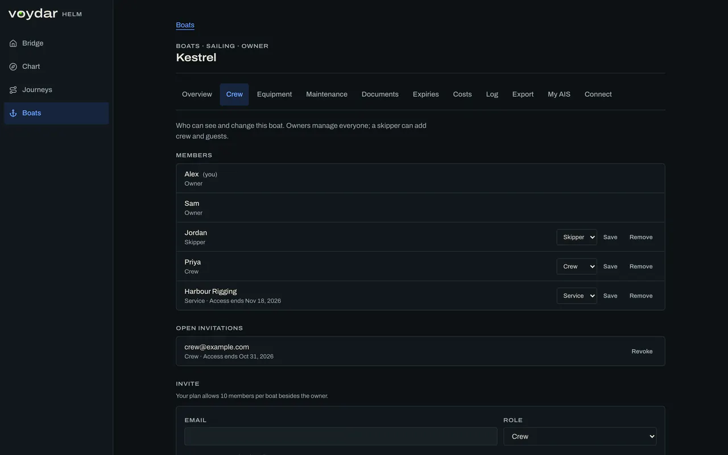Open the Connect tab
The width and height of the screenshot is (728, 455).
(x=598, y=94)
